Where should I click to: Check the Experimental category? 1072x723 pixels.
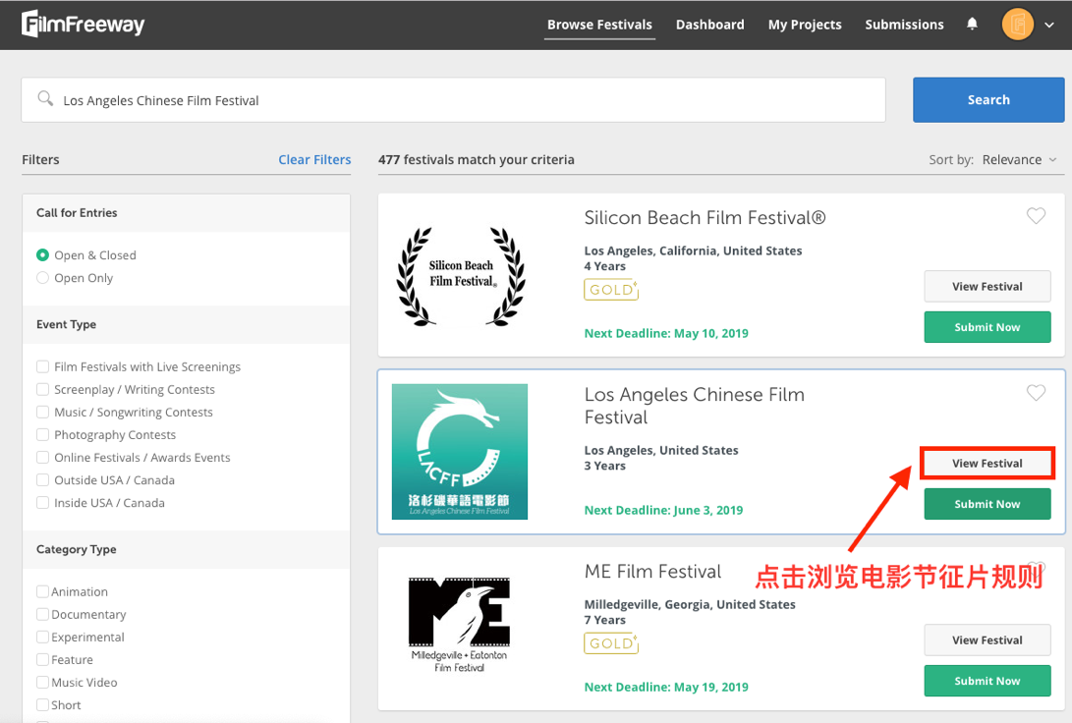(x=42, y=637)
